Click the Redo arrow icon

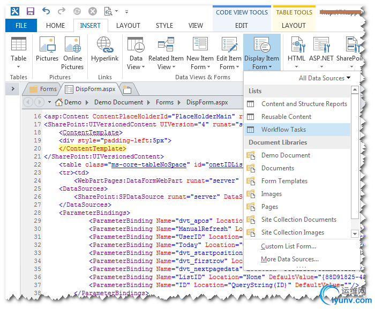click(62, 11)
